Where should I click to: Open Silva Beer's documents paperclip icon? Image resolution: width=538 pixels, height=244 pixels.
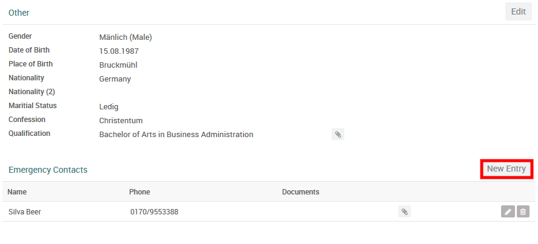point(404,211)
